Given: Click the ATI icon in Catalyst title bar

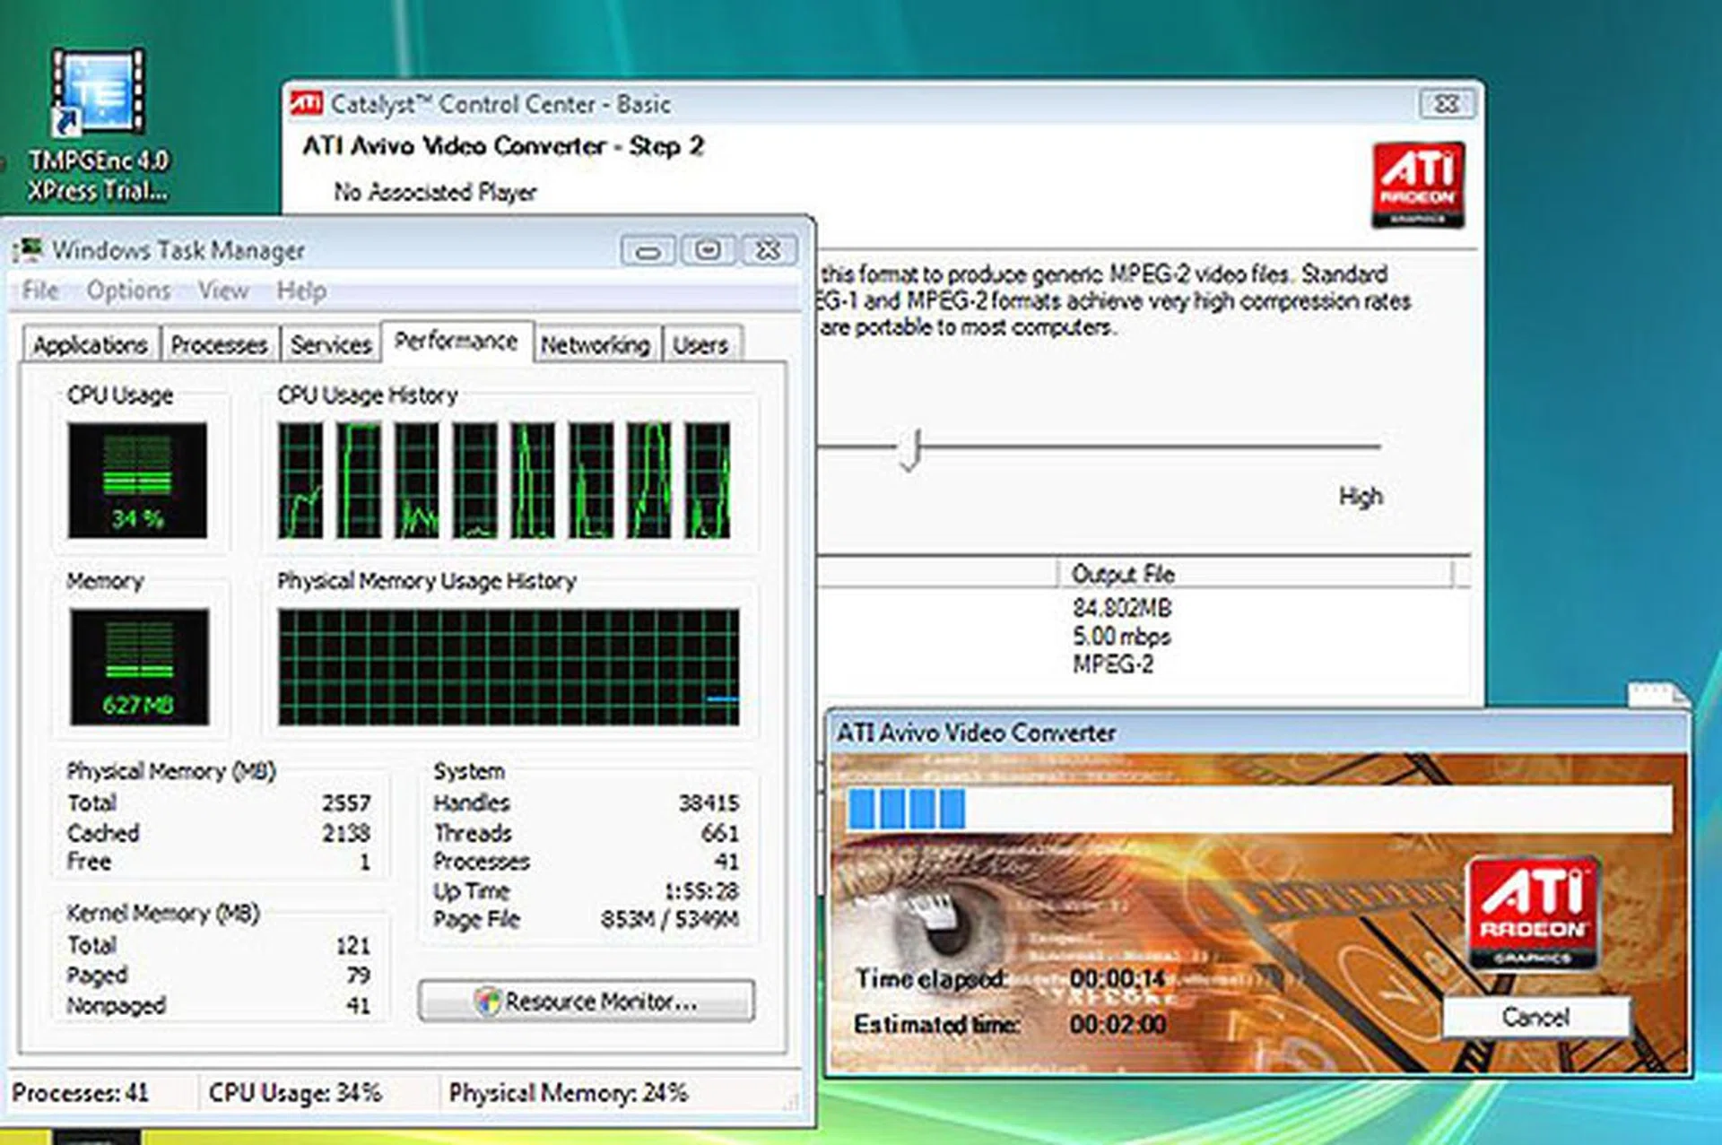Looking at the screenshot, I should point(306,103).
